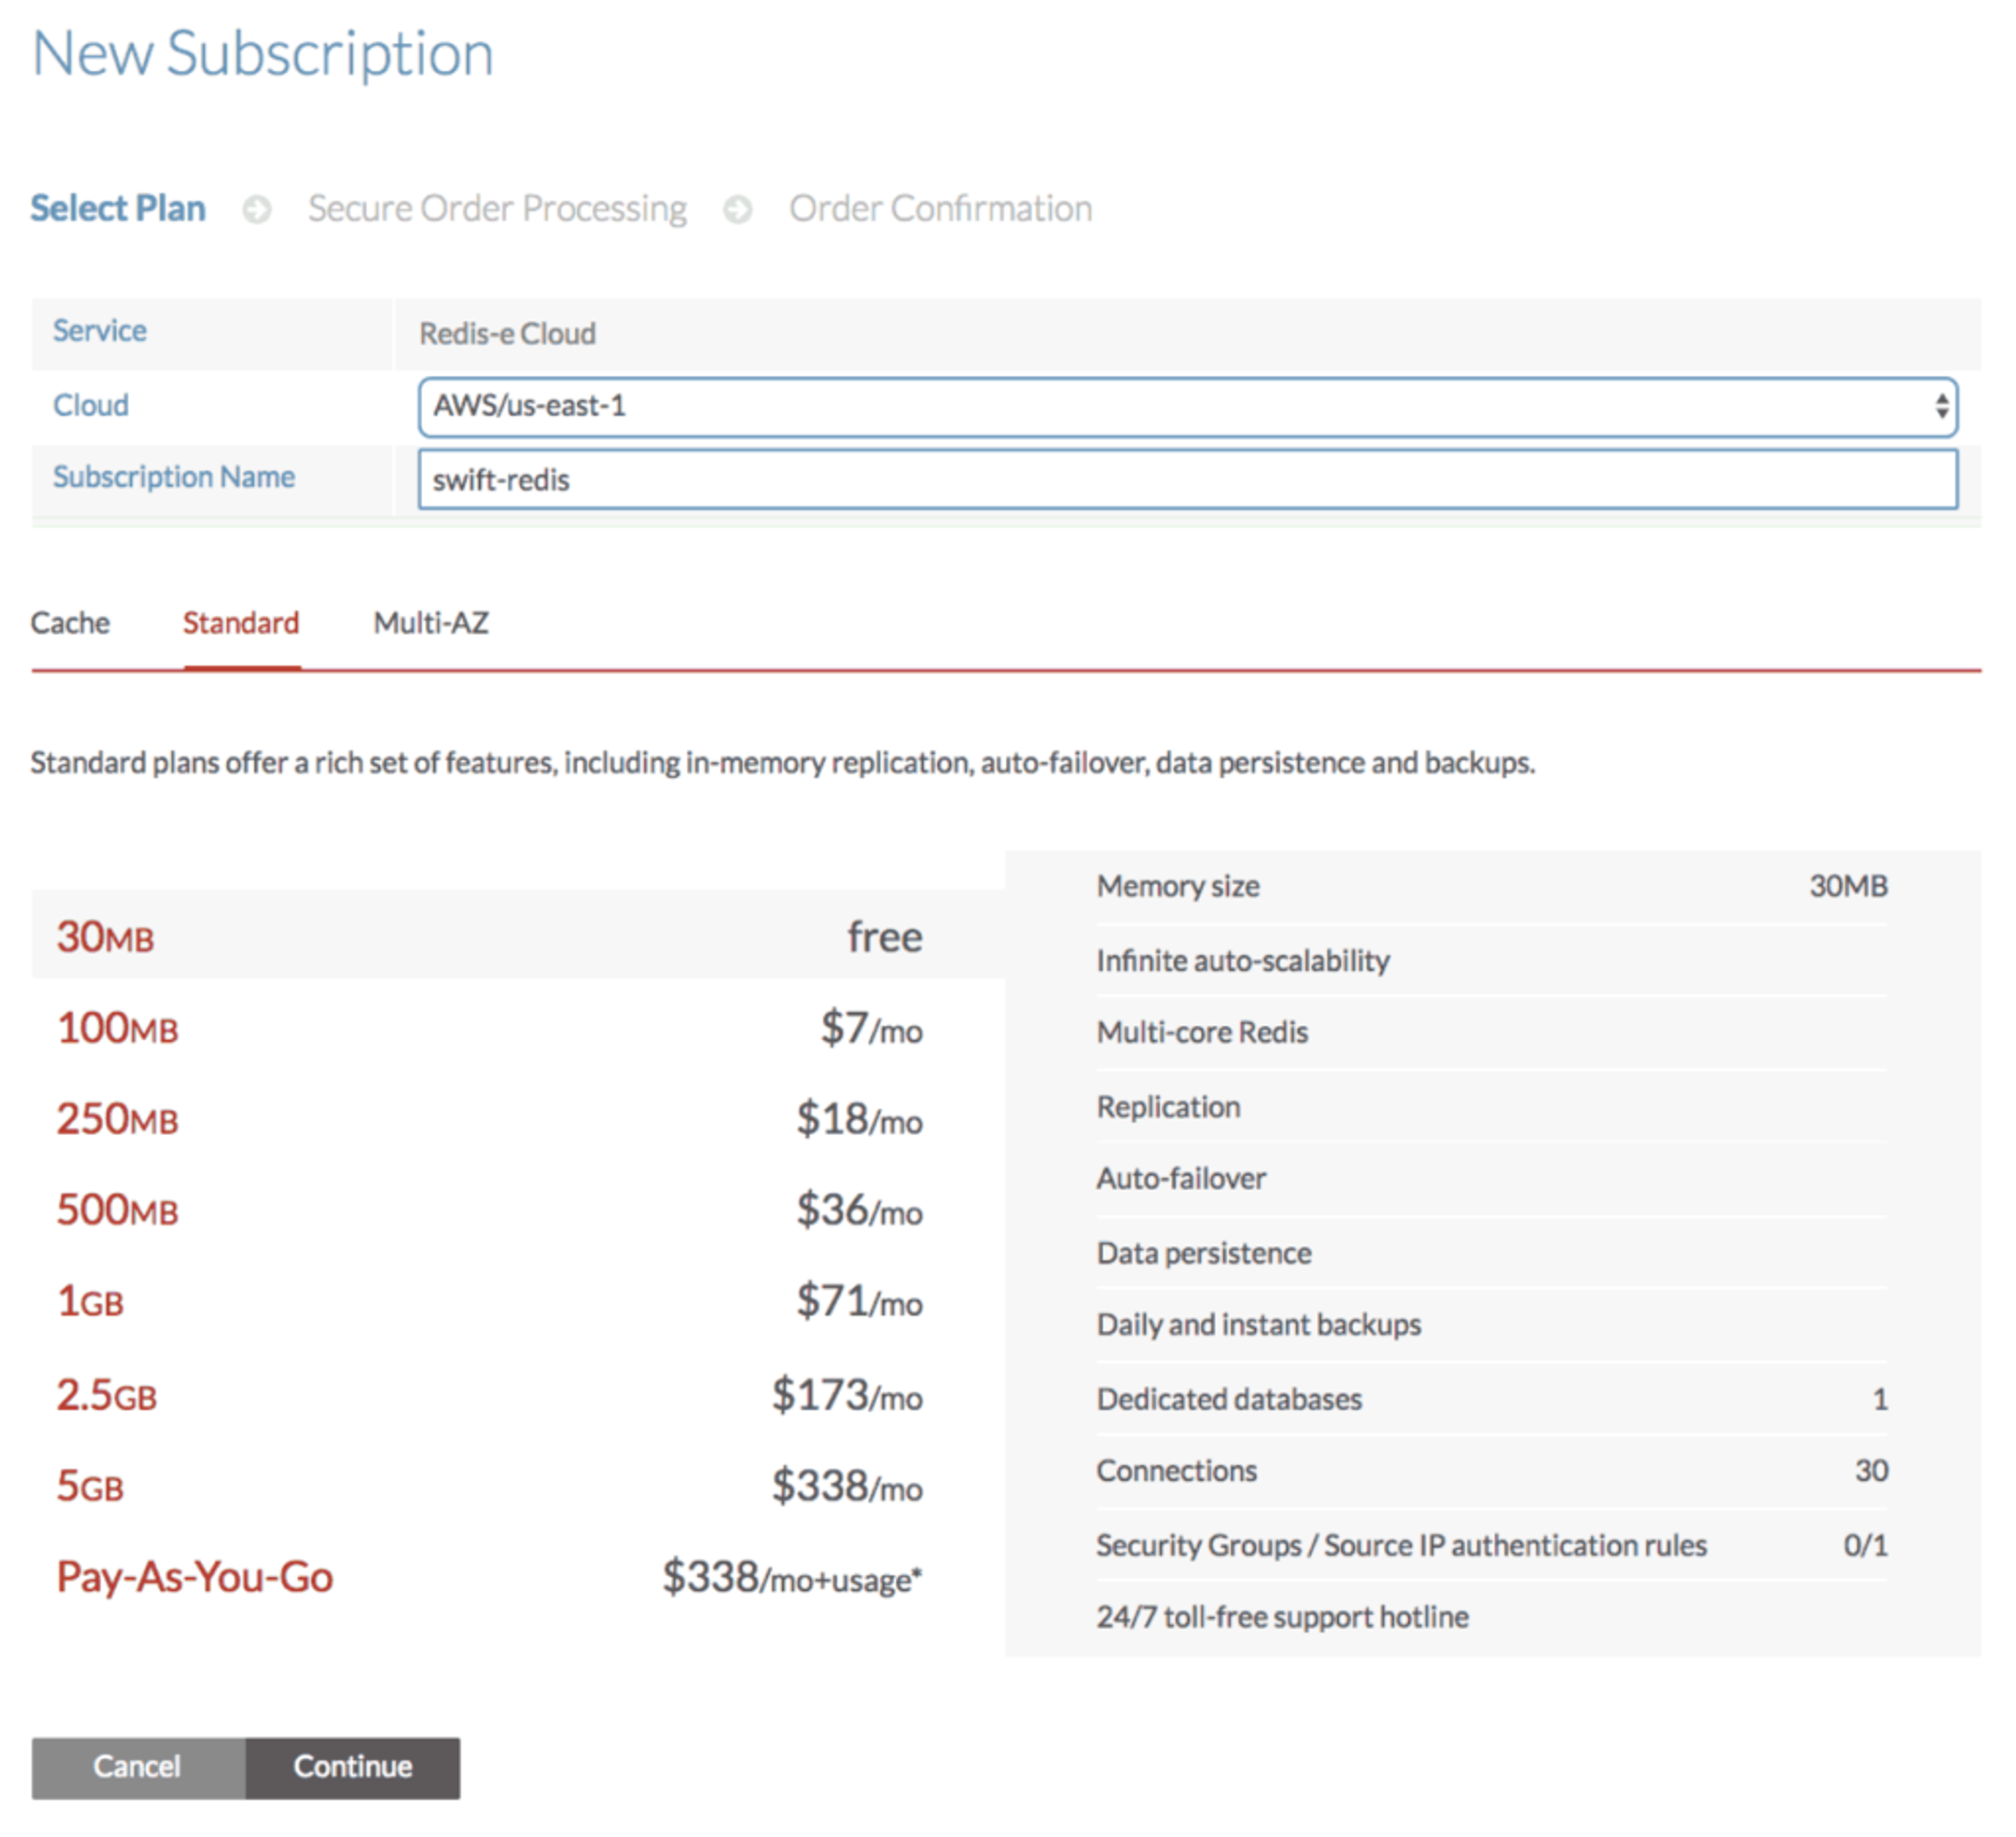Click arrow icon before Order Confirmation
Image resolution: width=2016 pixels, height=1837 pixels.
click(738, 210)
